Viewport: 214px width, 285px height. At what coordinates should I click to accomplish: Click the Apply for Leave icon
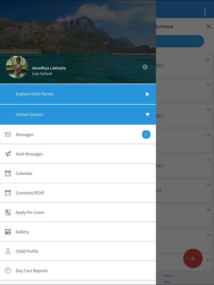click(x=8, y=212)
